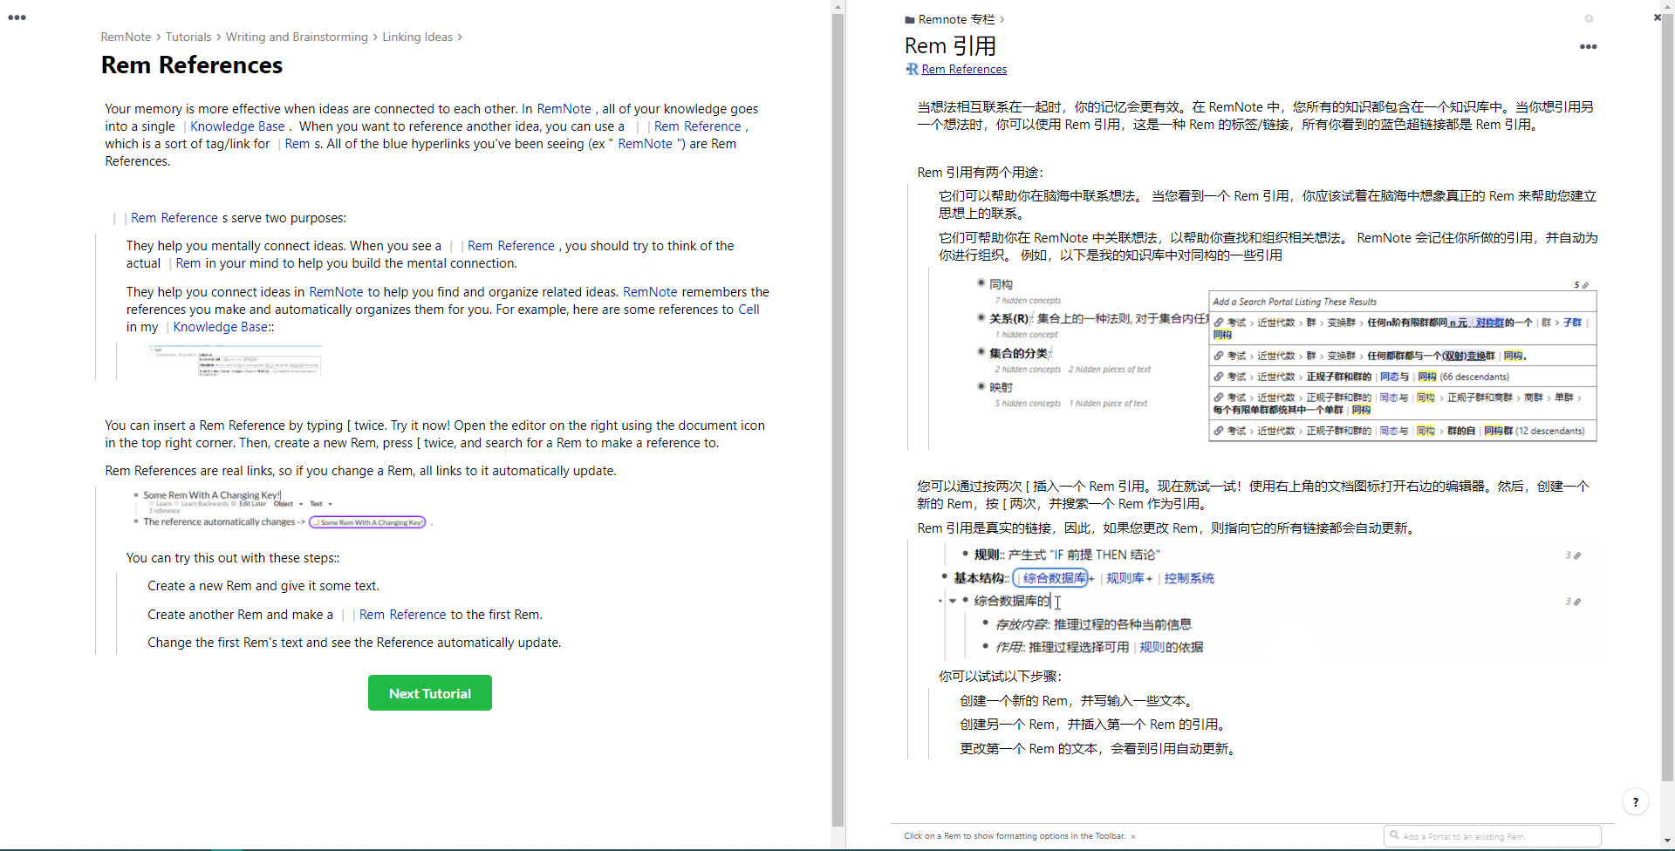Click the scroll-up arrow of the tutorial scrollbar
The image size is (1675, 851).
click(x=837, y=7)
